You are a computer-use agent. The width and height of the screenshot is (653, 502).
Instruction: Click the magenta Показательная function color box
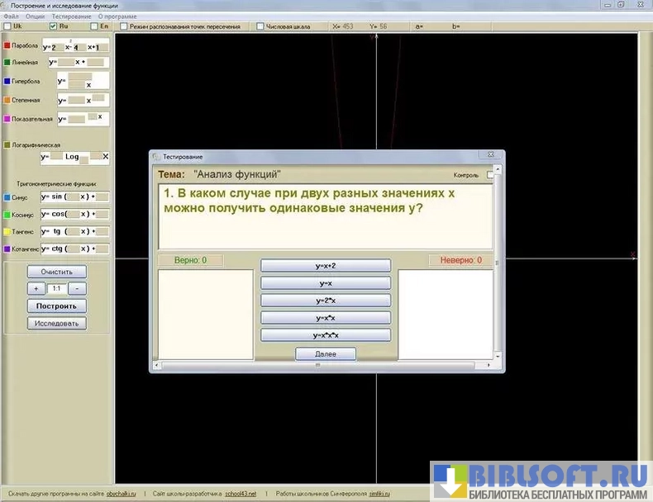7,119
